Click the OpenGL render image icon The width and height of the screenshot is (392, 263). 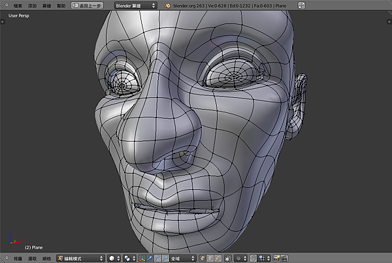[276, 258]
